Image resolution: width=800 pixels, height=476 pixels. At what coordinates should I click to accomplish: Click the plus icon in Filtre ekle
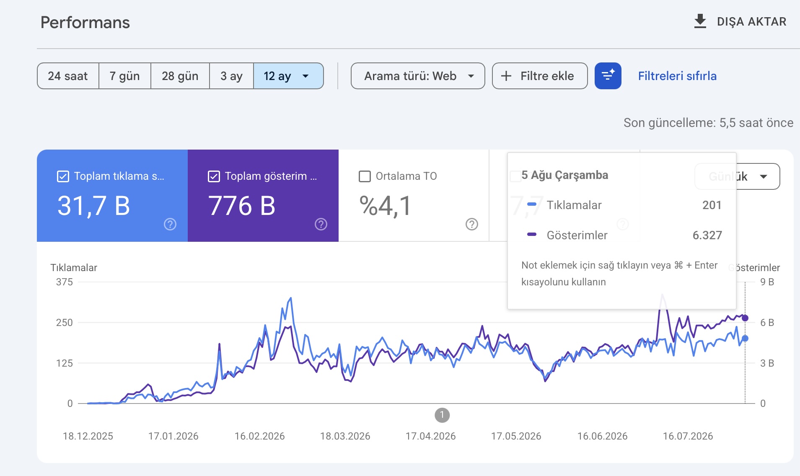click(x=506, y=76)
